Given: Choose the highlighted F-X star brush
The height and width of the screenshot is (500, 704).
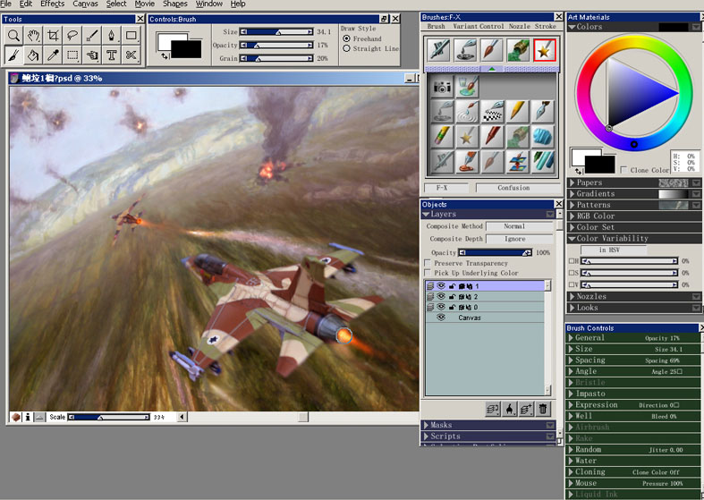Looking at the screenshot, I should (545, 50).
